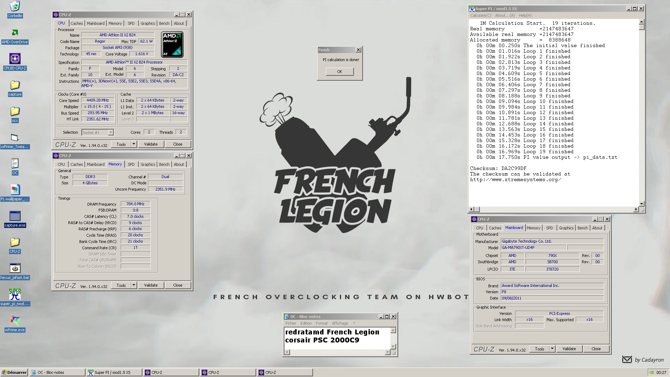Click Validate in Mainboard CPU-Z window

569,349
